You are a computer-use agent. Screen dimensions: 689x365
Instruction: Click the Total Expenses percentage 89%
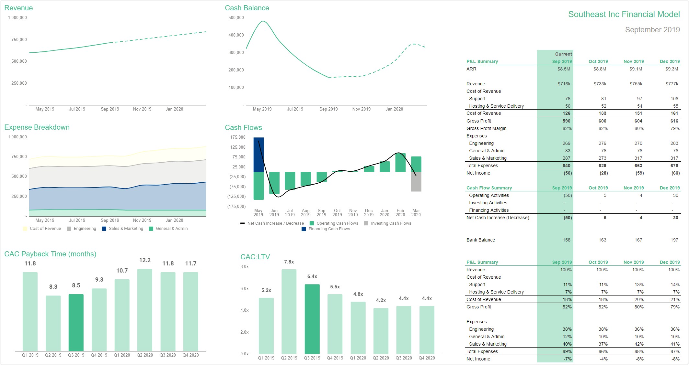[567, 351]
